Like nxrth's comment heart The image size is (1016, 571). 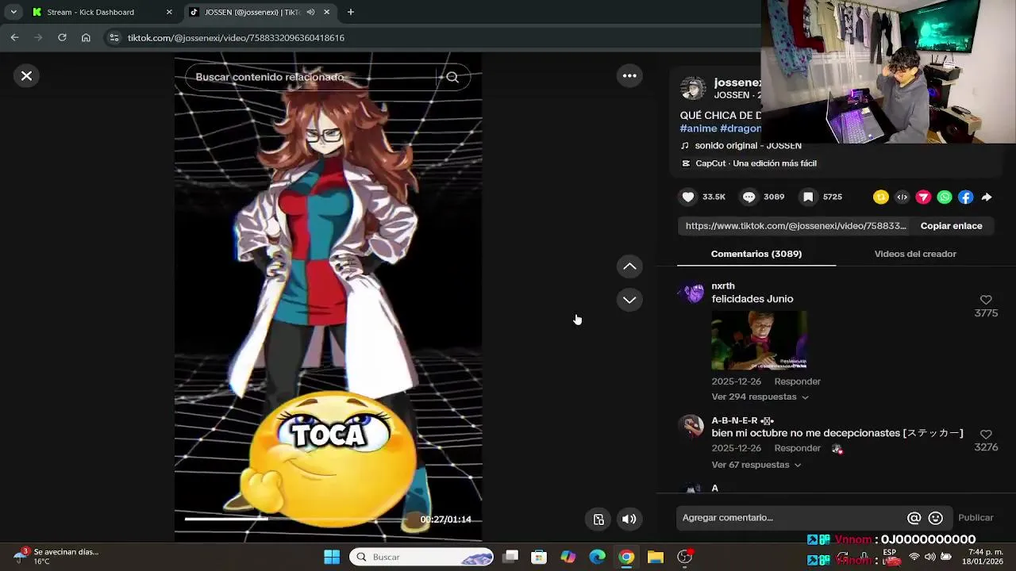click(x=986, y=300)
